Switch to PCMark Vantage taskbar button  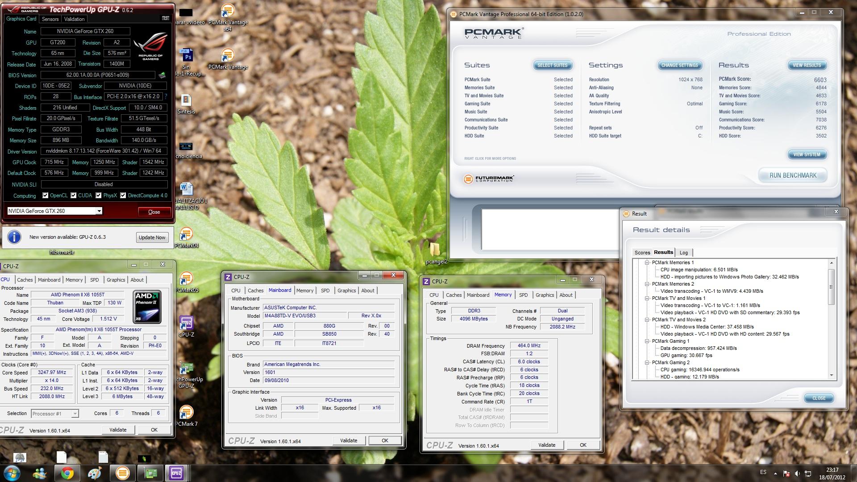click(x=122, y=473)
